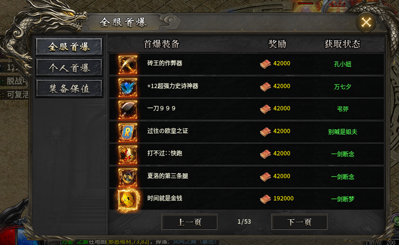Screen dimensions: 399x245
Task: Click the 上一页 previous page button
Action: [190, 222]
